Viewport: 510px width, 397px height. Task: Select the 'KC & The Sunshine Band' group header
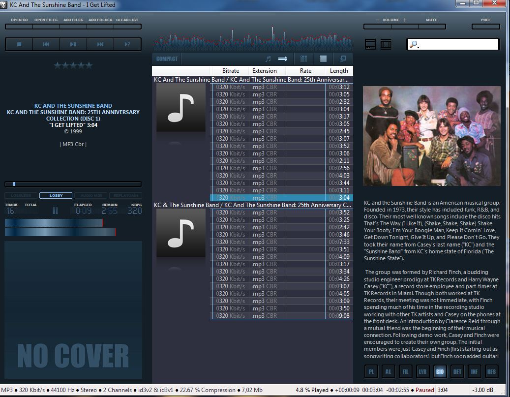tap(252, 205)
